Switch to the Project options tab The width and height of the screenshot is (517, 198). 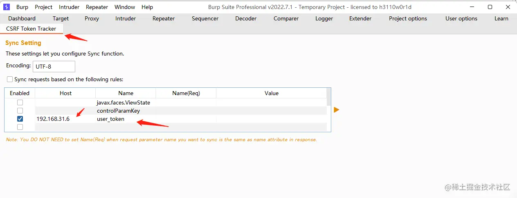point(408,18)
